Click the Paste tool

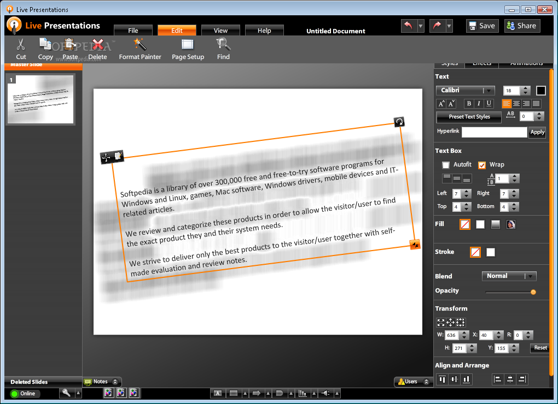70,49
